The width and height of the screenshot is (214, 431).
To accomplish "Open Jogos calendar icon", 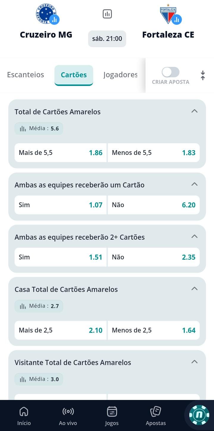I will (x=112, y=415).
